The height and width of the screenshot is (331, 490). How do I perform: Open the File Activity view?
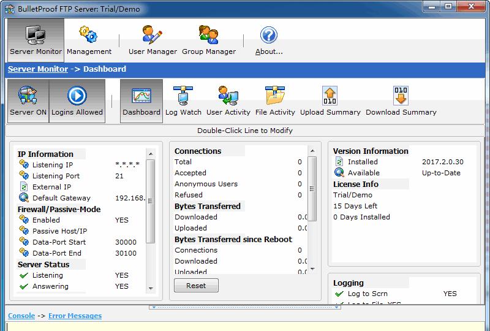tap(275, 101)
